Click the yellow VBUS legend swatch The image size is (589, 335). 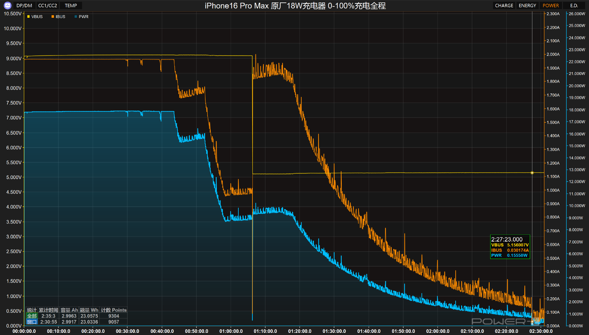pos(29,17)
